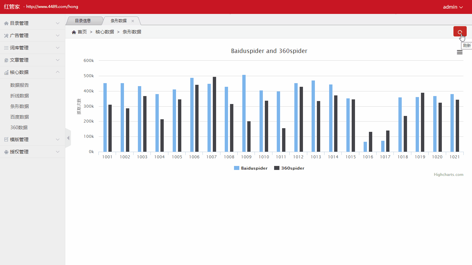Collapse the 核心数据 menu chevron
The height and width of the screenshot is (265, 472).
[x=58, y=72]
